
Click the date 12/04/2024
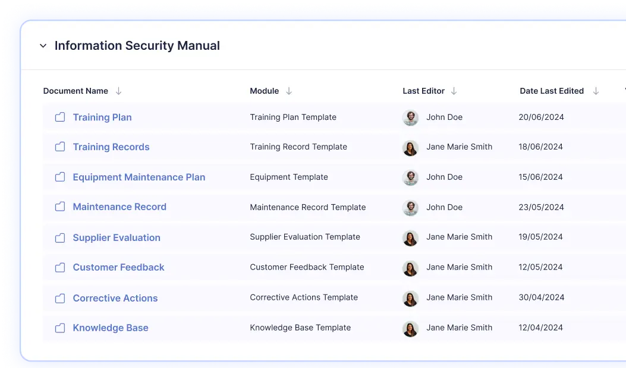(540, 328)
